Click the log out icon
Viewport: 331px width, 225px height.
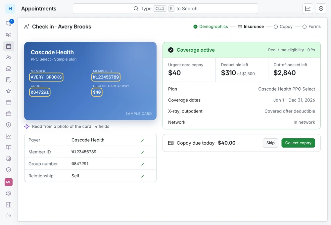tap(9, 216)
